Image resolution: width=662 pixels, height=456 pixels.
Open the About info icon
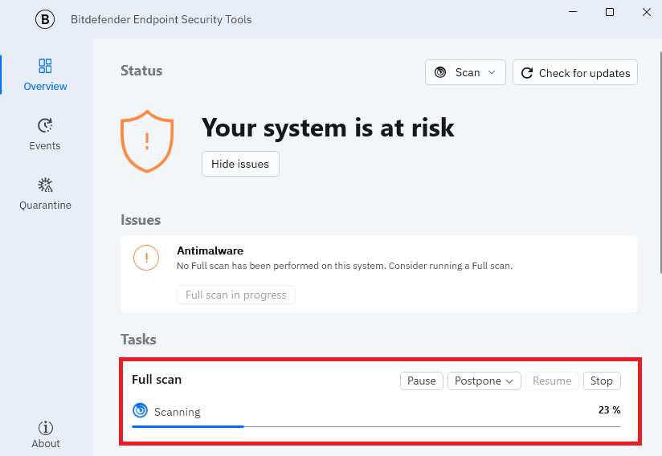pyautogui.click(x=46, y=428)
